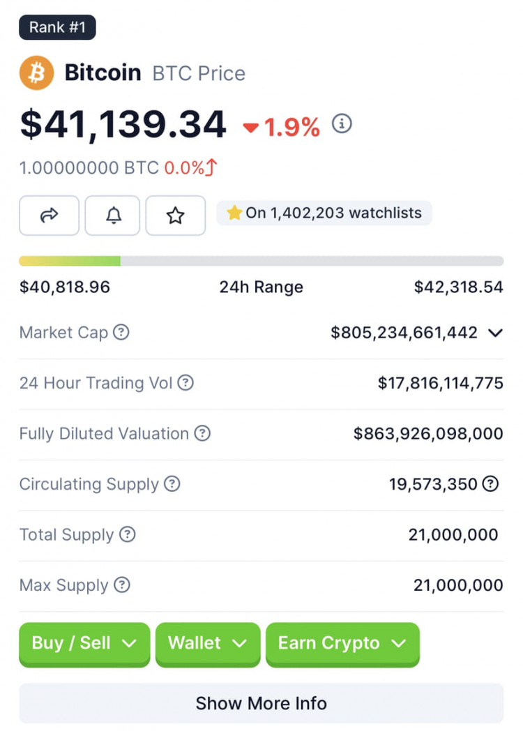This screenshot has width=523, height=731.
Task: Open the Buy / Sell dropdown
Action: [x=84, y=645]
